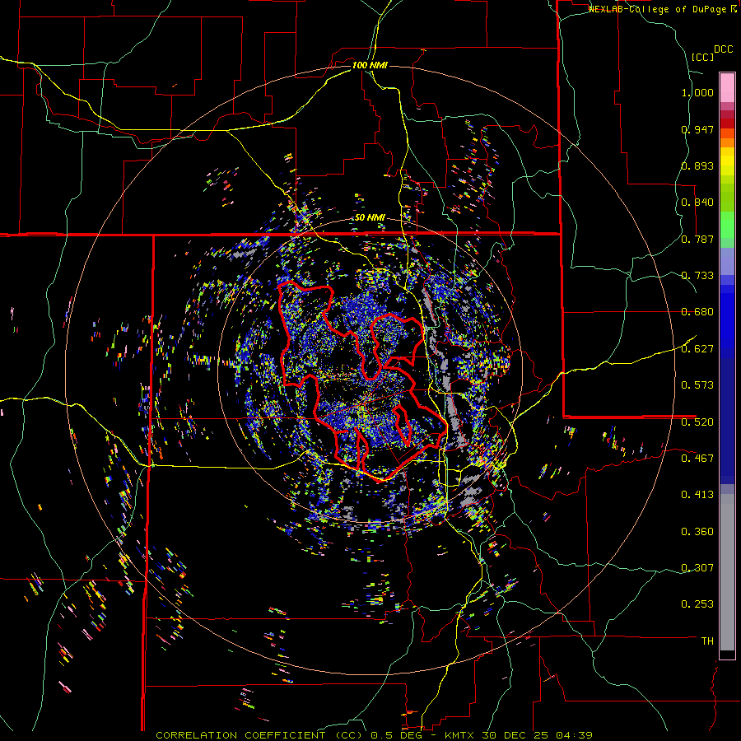Click the CORRELATION COEFFICIENT (CC) caption
The width and height of the screenshot is (741, 741).
[x=259, y=735]
